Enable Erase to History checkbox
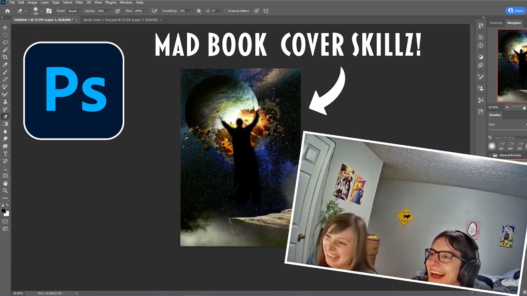The height and width of the screenshot is (296, 527). (x=225, y=11)
